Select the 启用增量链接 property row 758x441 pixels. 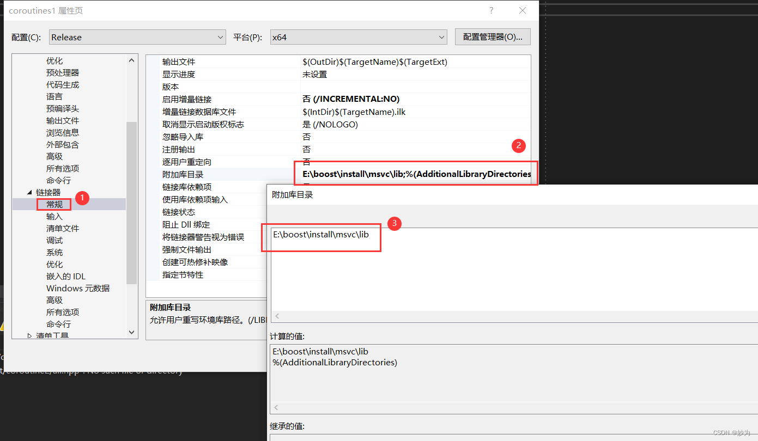(x=338, y=99)
